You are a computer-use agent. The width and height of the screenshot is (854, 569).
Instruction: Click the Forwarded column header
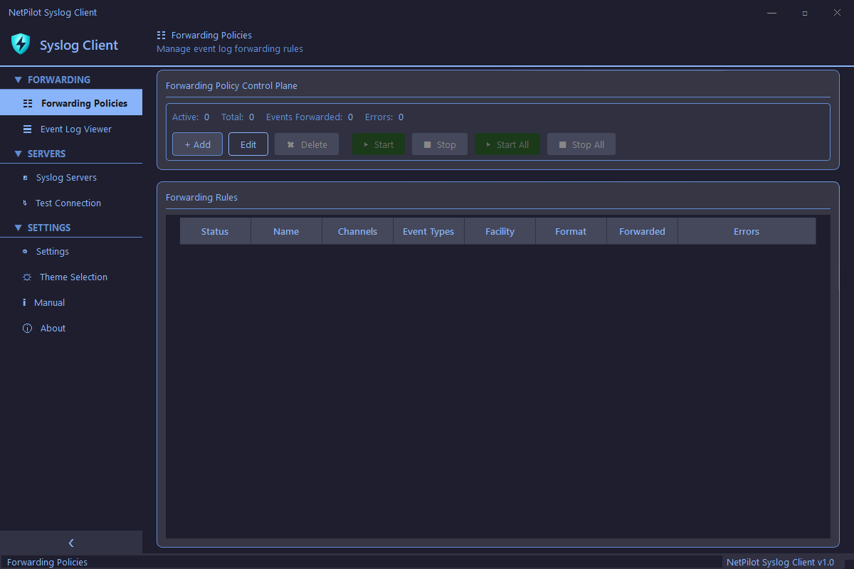point(642,231)
